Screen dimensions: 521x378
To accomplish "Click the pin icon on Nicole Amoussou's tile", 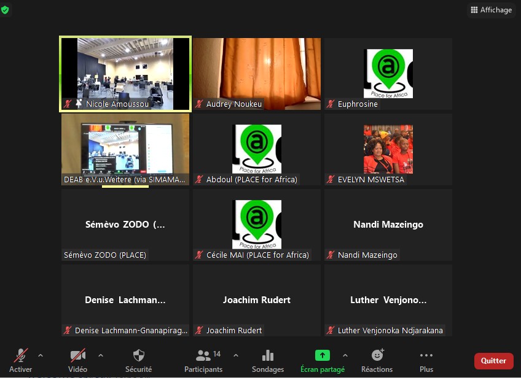I will (79, 104).
